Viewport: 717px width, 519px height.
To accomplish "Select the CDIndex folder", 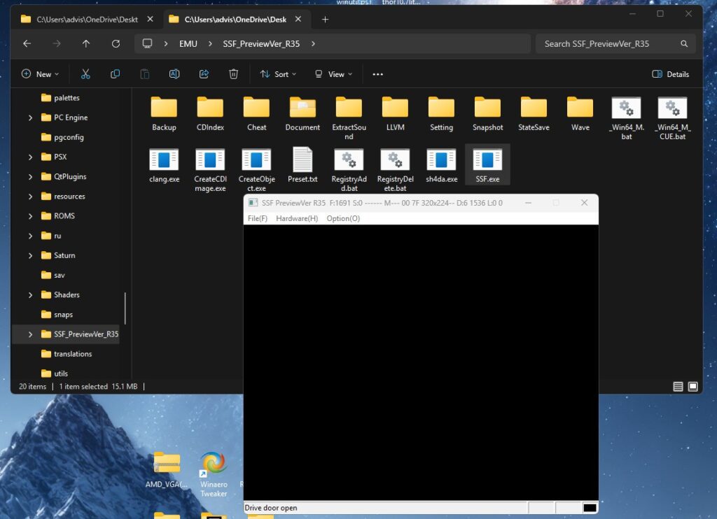I will click(x=210, y=113).
